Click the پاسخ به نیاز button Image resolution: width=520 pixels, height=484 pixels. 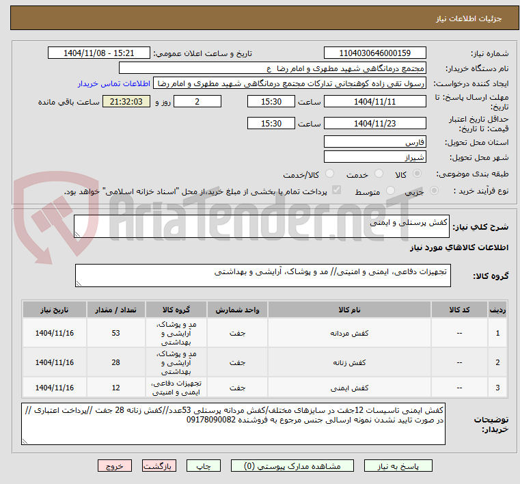398,466
